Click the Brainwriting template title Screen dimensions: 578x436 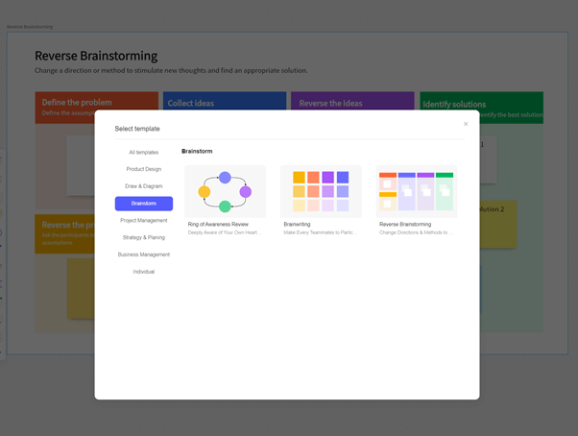(297, 224)
